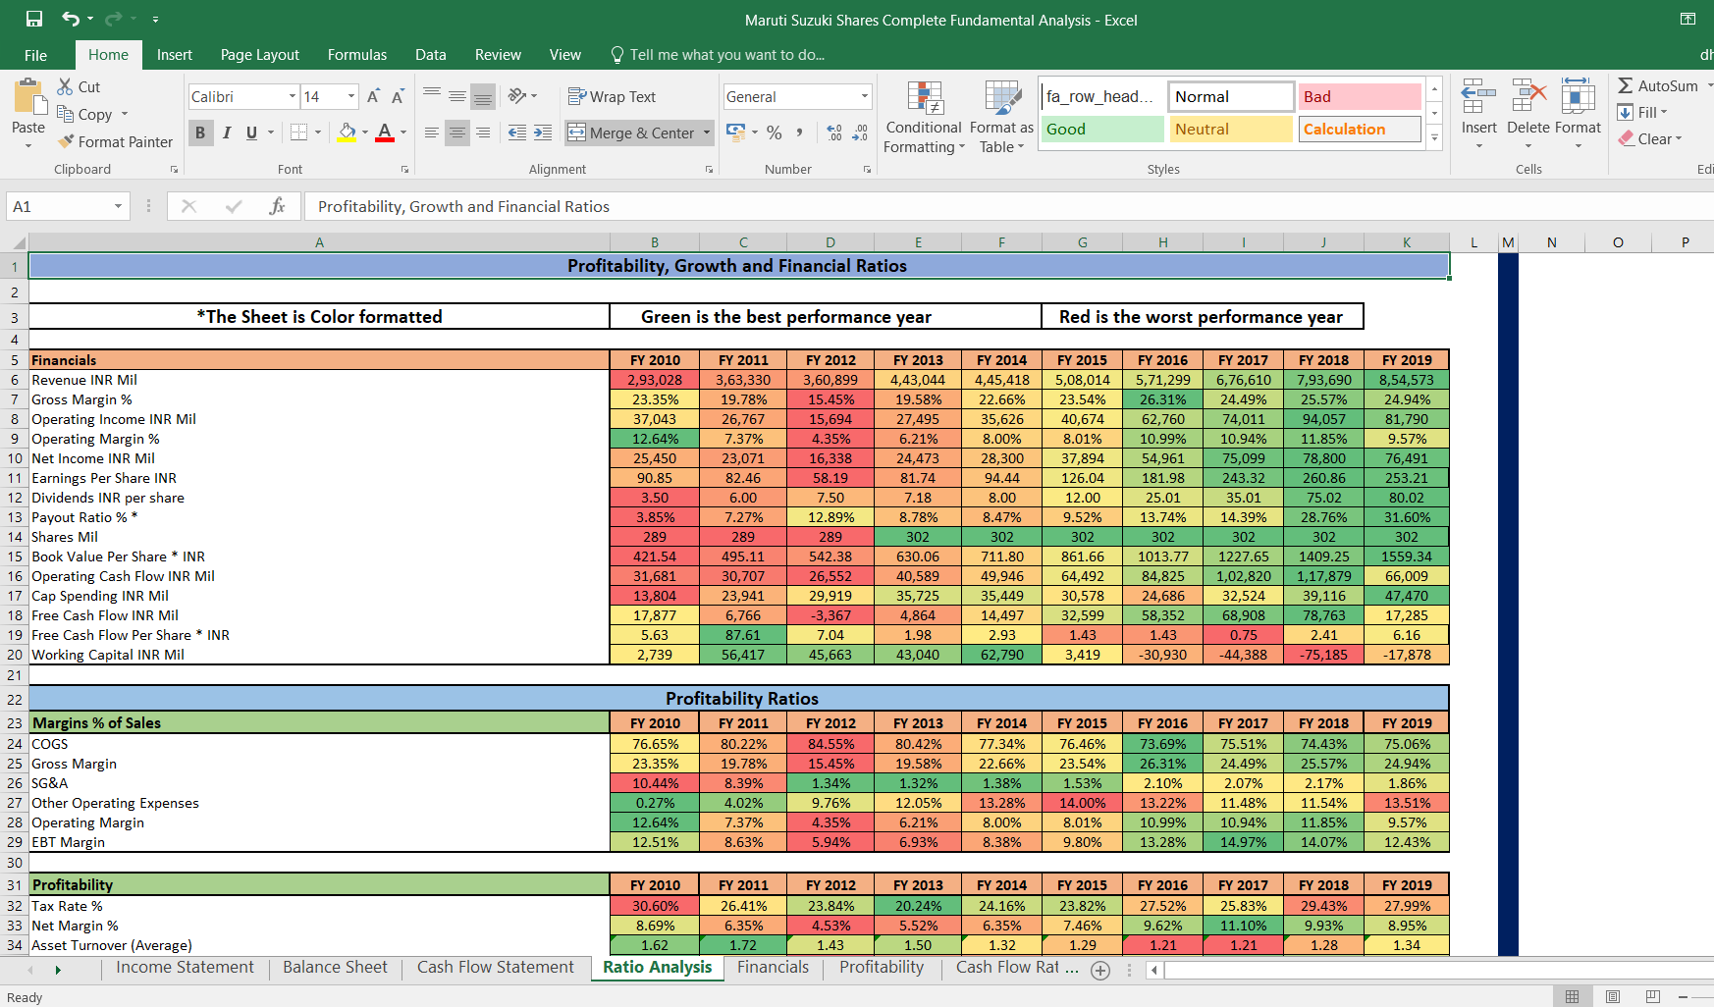Increase font size with larger A icon
The width and height of the screenshot is (1714, 1007).
pyautogui.click(x=373, y=96)
